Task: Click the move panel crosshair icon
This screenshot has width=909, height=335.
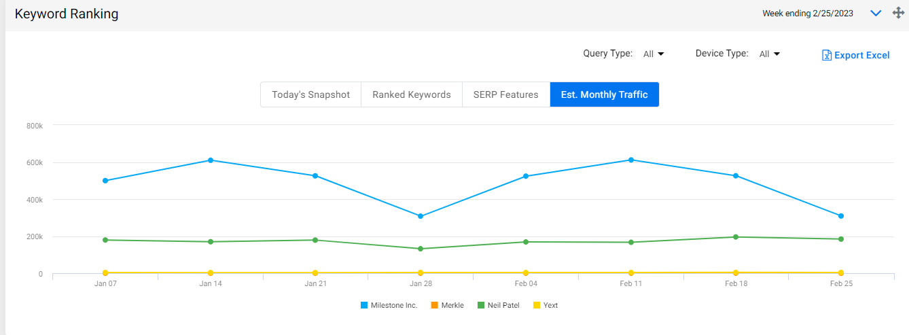Action: [898, 13]
